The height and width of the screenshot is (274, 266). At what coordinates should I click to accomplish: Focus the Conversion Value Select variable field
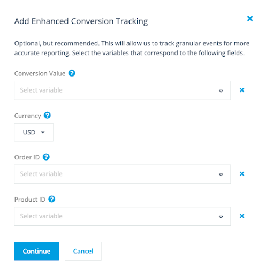point(123,90)
